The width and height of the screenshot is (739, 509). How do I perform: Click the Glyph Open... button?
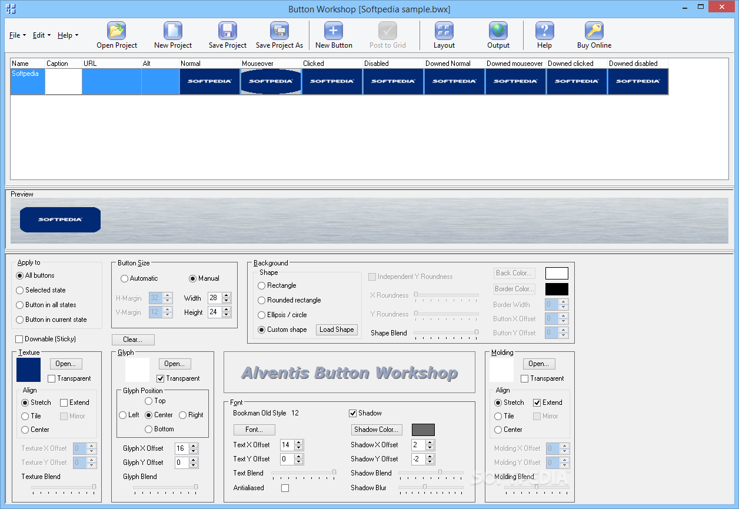coord(175,364)
